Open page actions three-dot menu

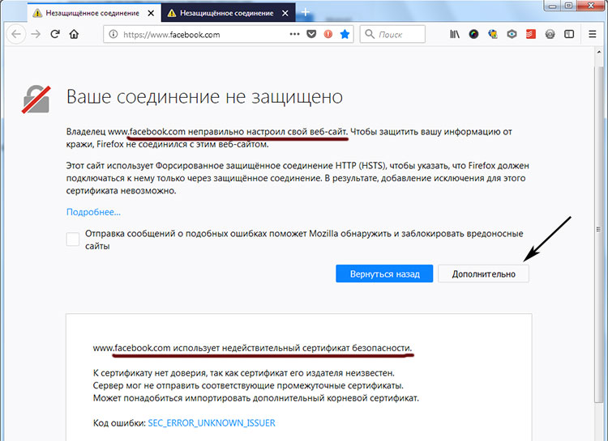click(295, 34)
